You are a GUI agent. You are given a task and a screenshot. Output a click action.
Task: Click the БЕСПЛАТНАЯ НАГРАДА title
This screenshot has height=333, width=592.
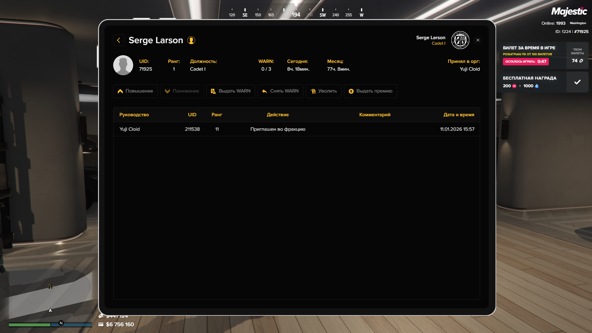pos(530,78)
